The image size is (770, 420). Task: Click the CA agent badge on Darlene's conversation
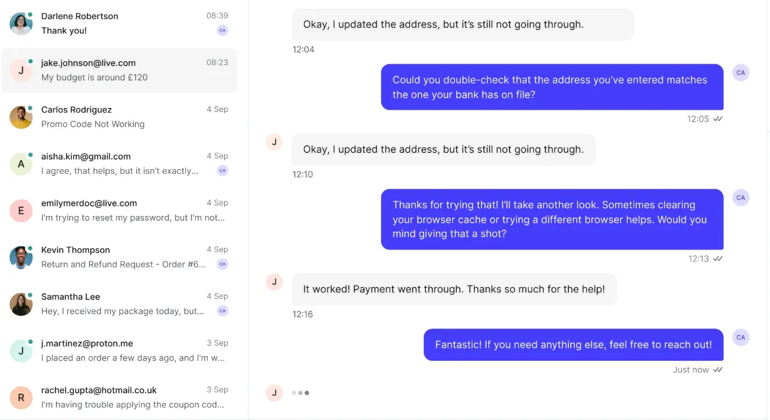(x=223, y=30)
